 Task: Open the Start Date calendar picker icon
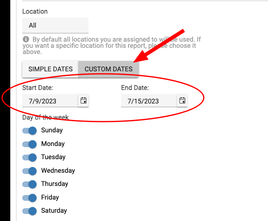point(83,101)
